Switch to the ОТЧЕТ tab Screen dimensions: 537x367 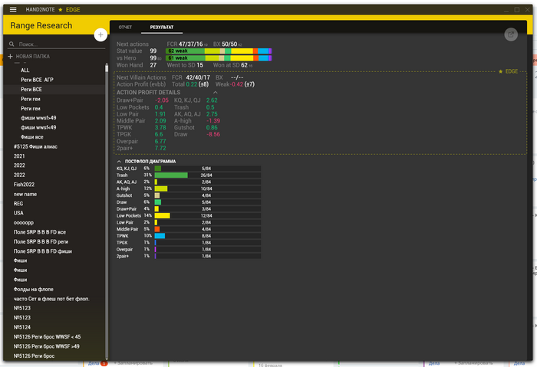(x=125, y=27)
